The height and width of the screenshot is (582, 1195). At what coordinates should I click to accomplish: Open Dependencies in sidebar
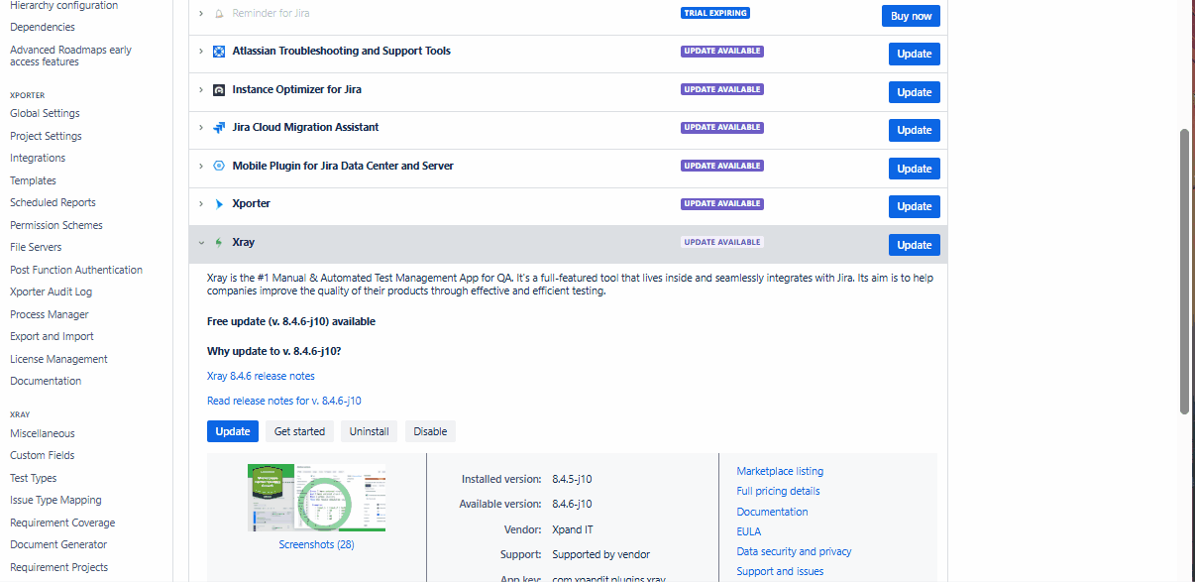(x=43, y=27)
